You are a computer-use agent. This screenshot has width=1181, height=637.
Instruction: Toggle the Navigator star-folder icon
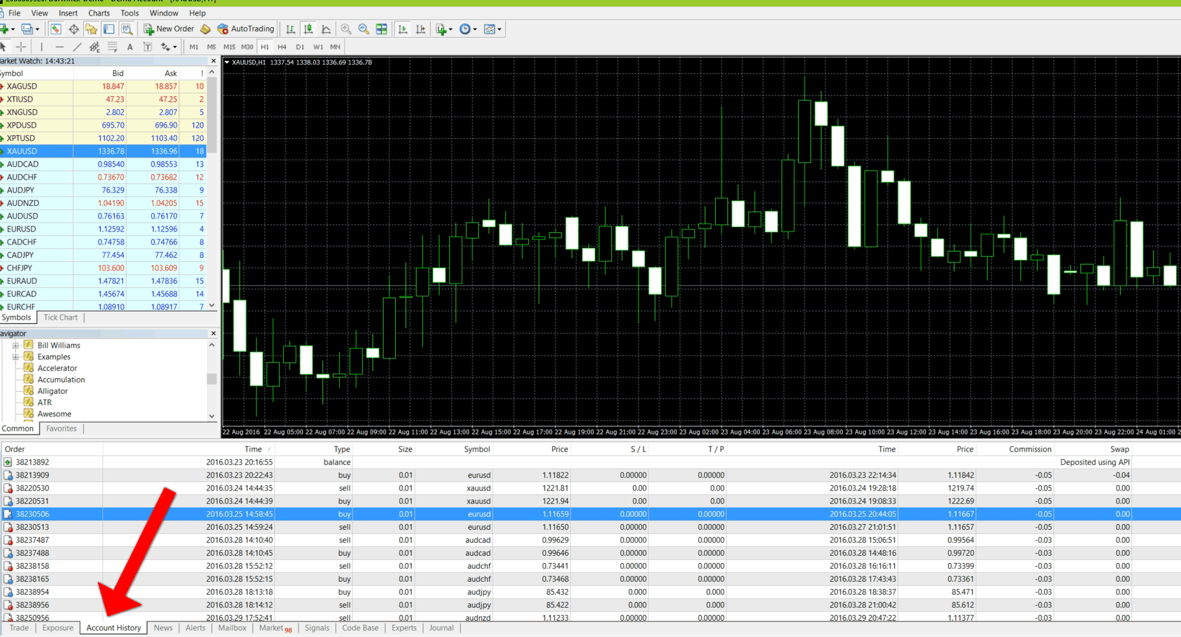coord(91,29)
